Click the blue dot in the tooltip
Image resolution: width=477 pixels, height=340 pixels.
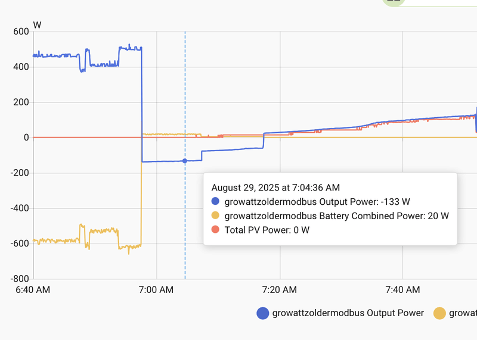(x=216, y=201)
